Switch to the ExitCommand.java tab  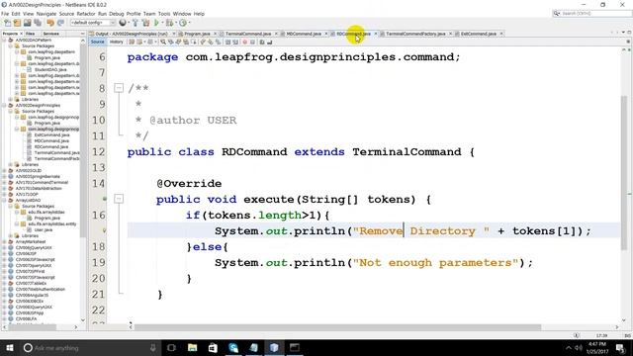(478, 34)
